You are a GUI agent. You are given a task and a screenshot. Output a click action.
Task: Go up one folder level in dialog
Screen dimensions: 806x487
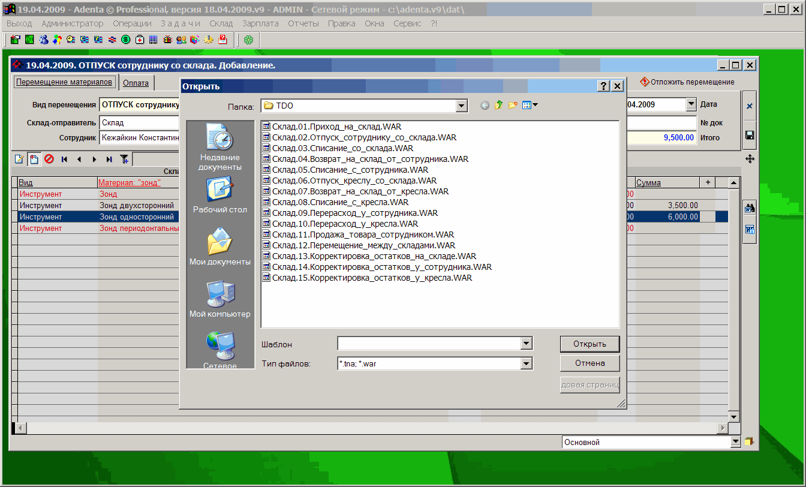[499, 106]
